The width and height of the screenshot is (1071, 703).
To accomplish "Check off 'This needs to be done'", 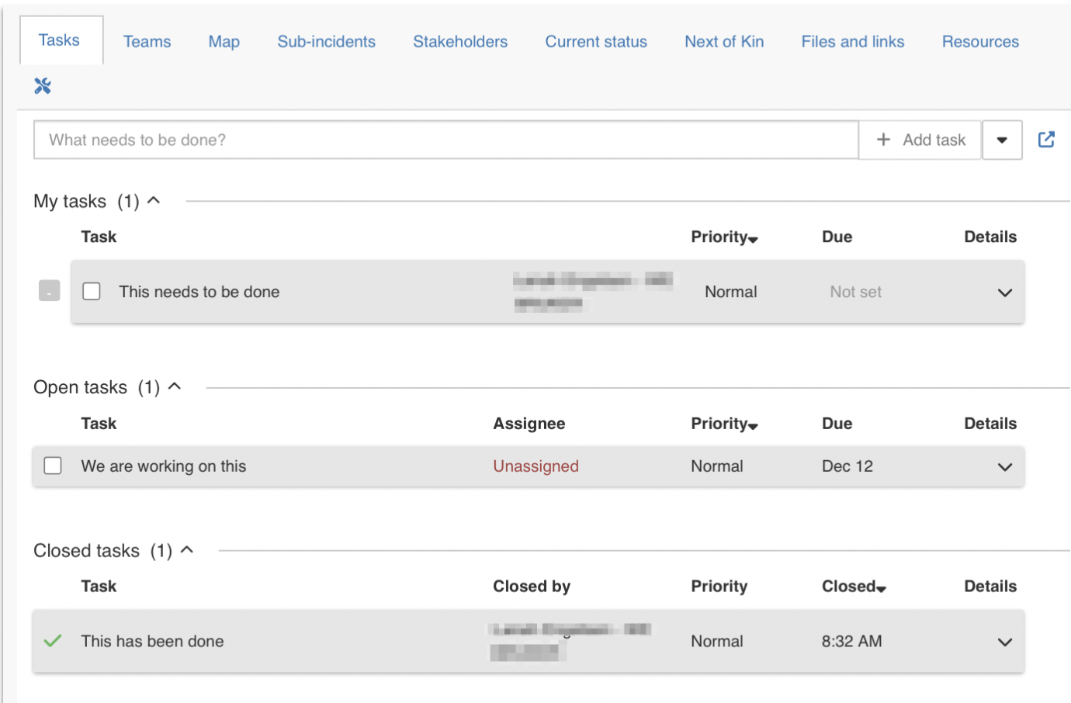I will 92,292.
